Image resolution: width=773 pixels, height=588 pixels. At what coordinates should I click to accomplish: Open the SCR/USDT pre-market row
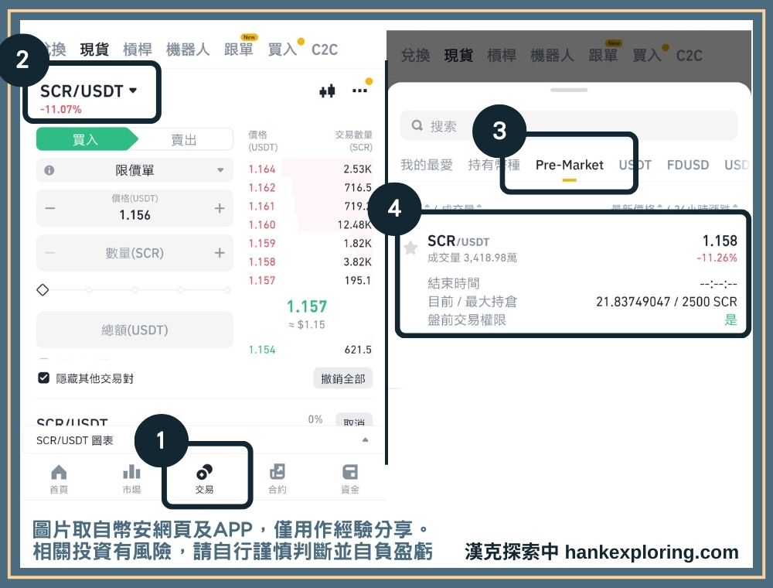pyautogui.click(x=572, y=274)
